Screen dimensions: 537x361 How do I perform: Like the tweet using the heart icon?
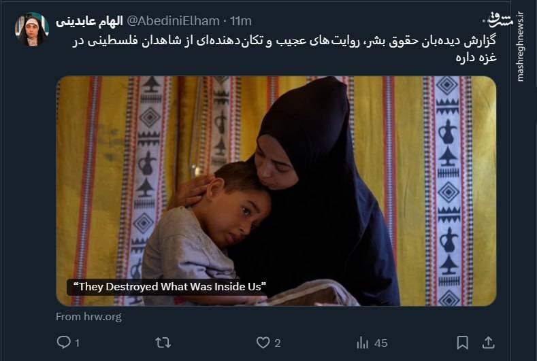[x=263, y=343]
